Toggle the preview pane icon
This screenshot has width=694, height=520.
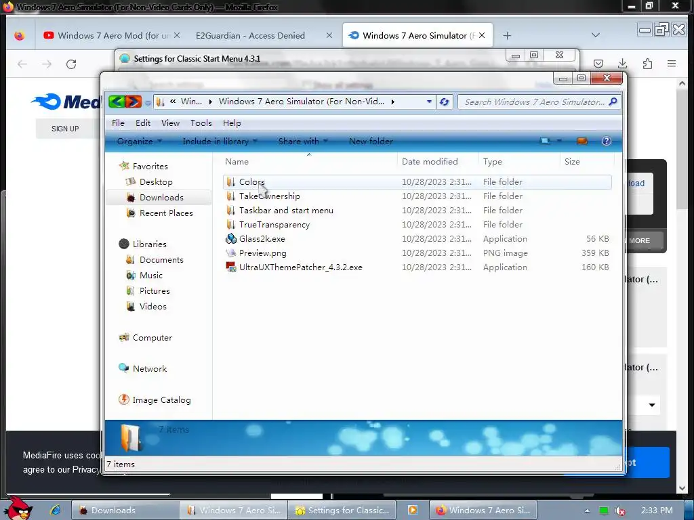coord(582,141)
